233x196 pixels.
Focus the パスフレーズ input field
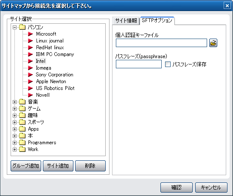coord(139,64)
